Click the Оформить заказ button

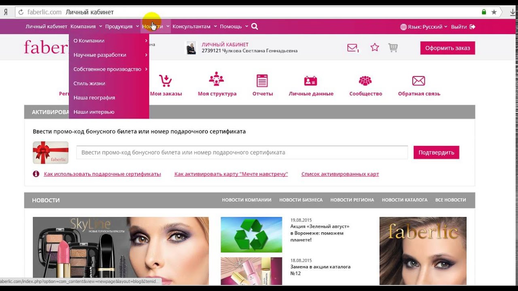coord(448,48)
